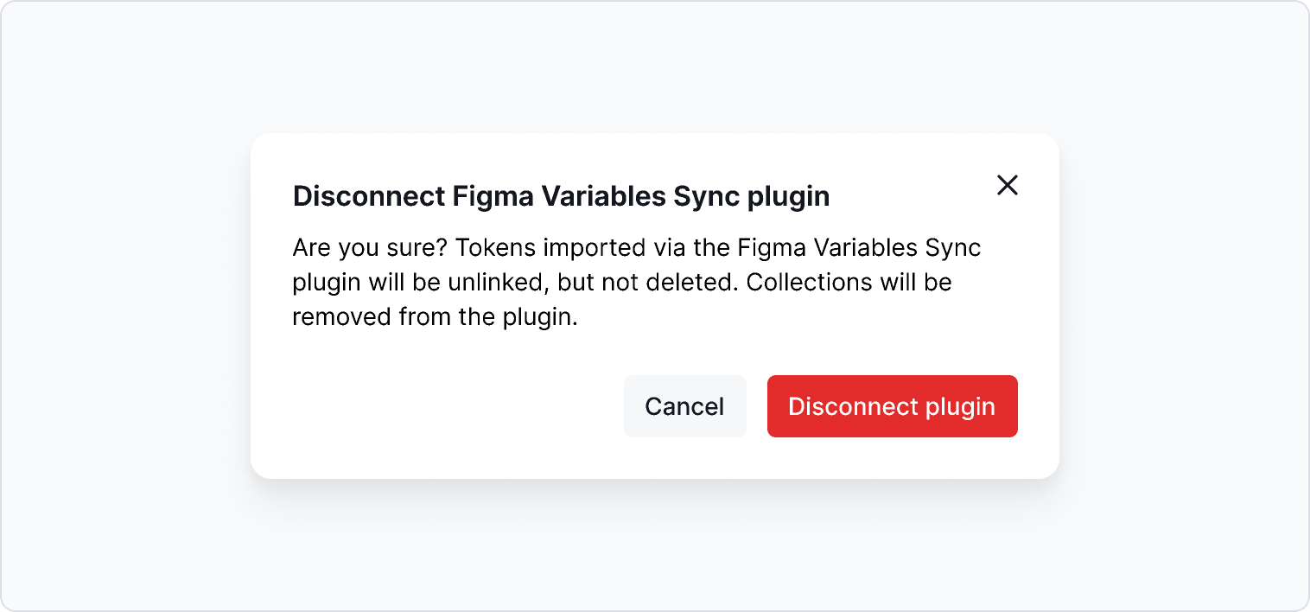
Task: Choose Cancel to keep the plugin connected
Action: coord(684,406)
